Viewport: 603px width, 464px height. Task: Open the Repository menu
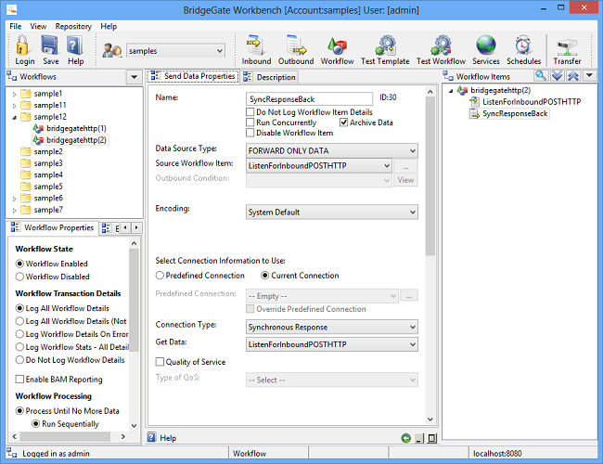coord(73,27)
